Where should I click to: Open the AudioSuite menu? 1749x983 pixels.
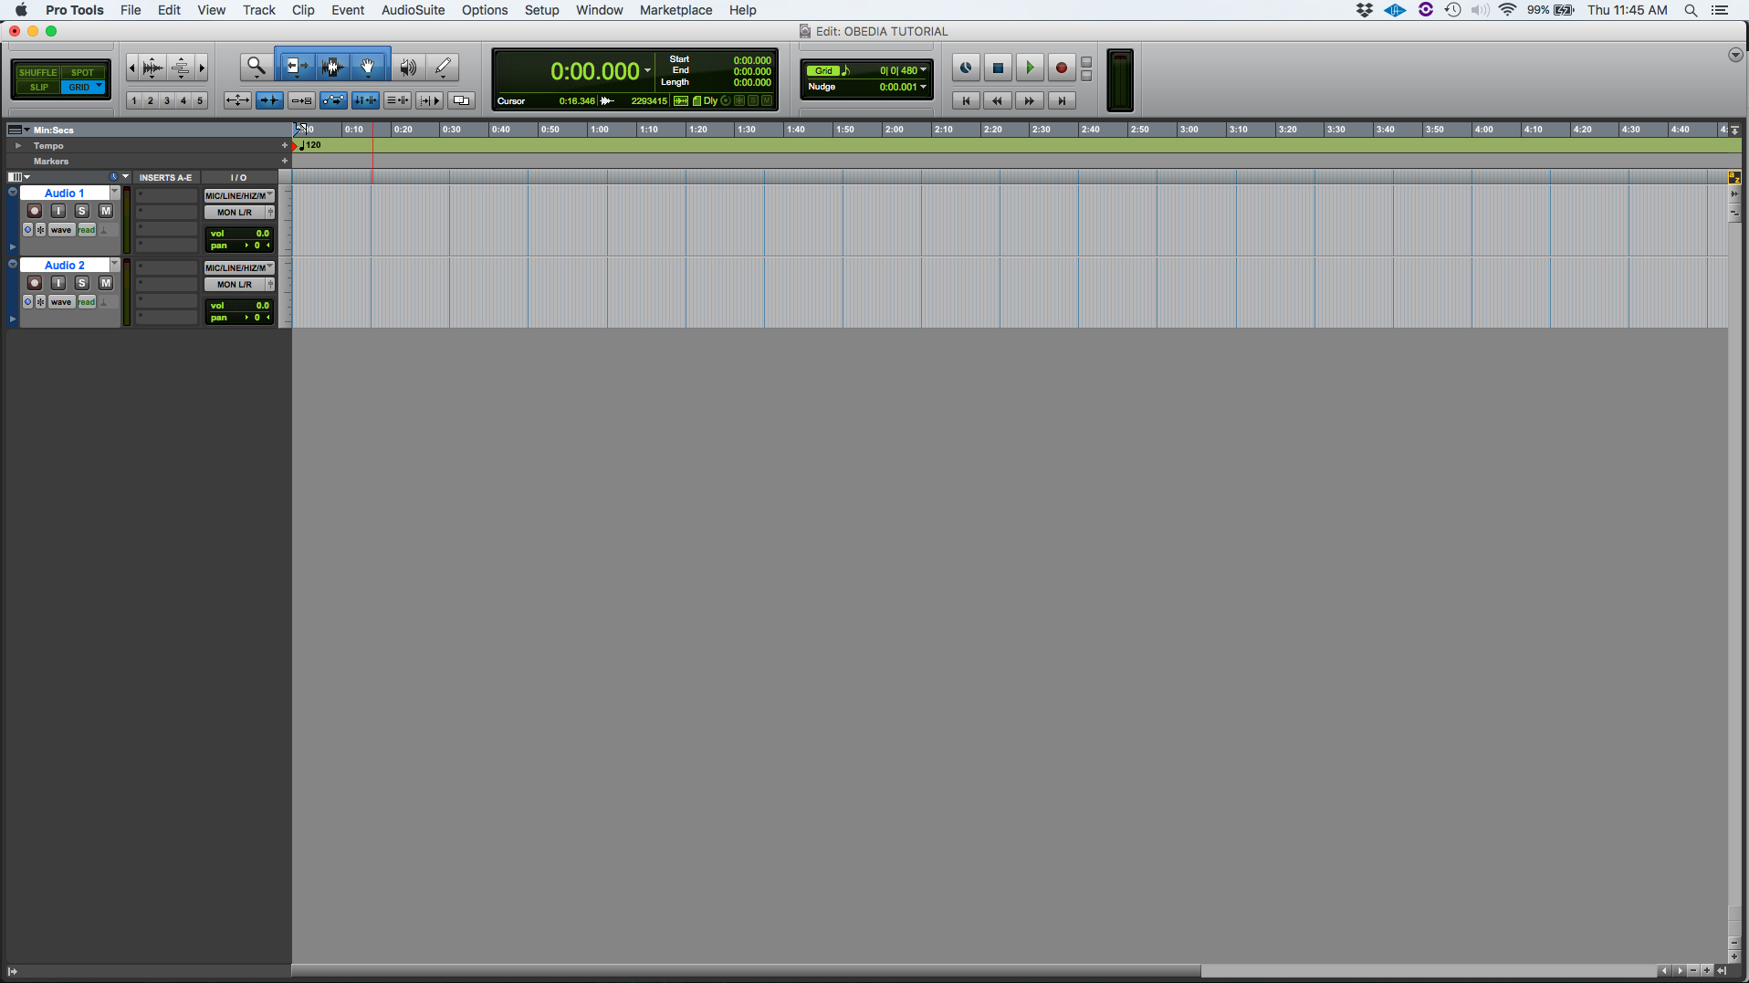[x=412, y=10]
